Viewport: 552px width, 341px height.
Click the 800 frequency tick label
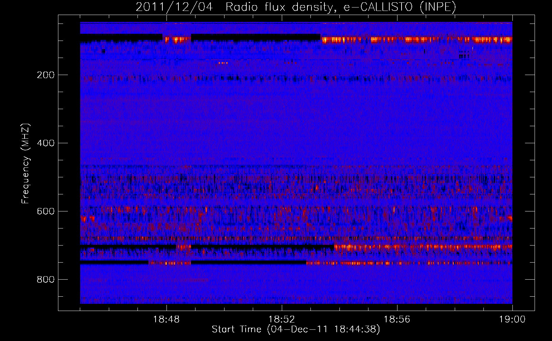[x=46, y=280]
